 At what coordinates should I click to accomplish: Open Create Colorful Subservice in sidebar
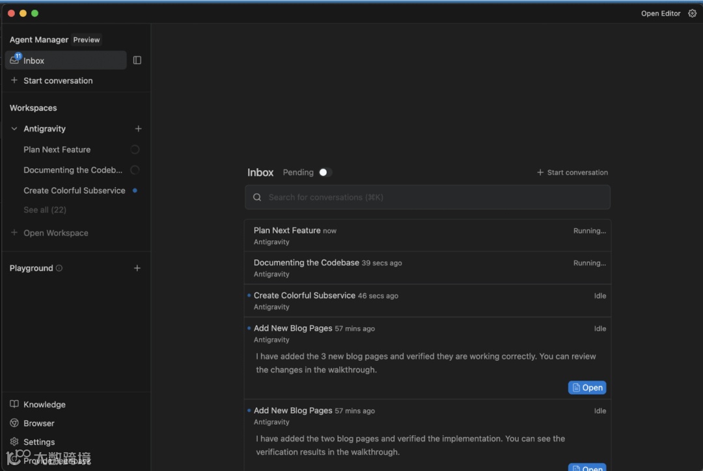[74, 191]
